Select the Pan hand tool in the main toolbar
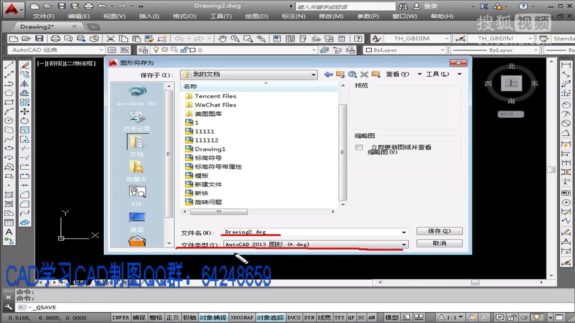The height and width of the screenshot is (323, 575). point(222,39)
